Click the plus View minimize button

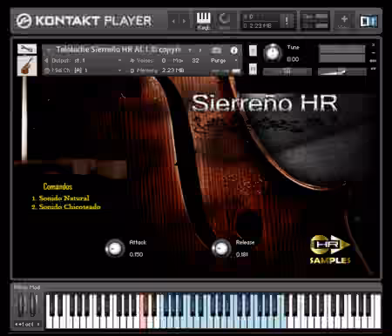click(x=344, y=21)
